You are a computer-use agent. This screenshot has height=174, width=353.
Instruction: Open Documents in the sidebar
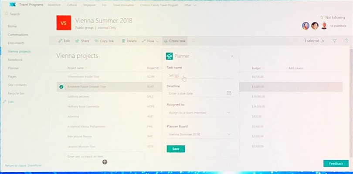(16, 43)
